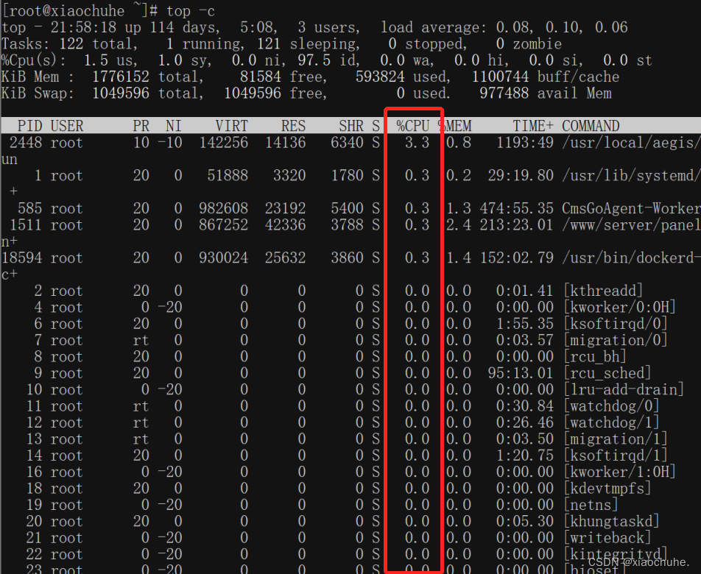Click the NI column header
This screenshot has height=574, width=701.
click(x=174, y=126)
